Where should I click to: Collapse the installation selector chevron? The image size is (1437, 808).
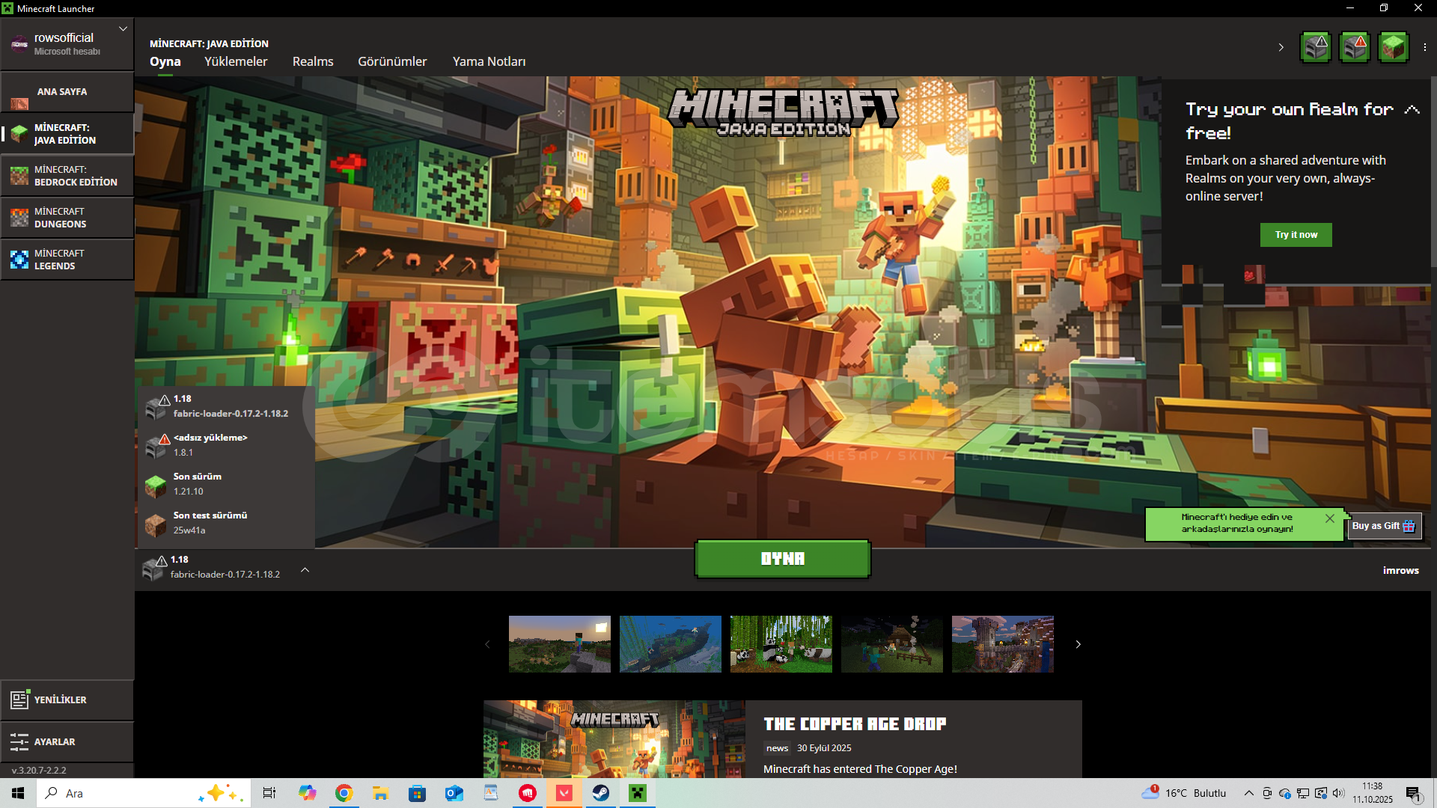(305, 569)
